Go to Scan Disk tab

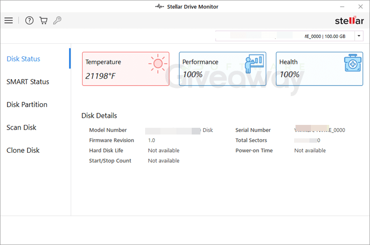(21, 127)
